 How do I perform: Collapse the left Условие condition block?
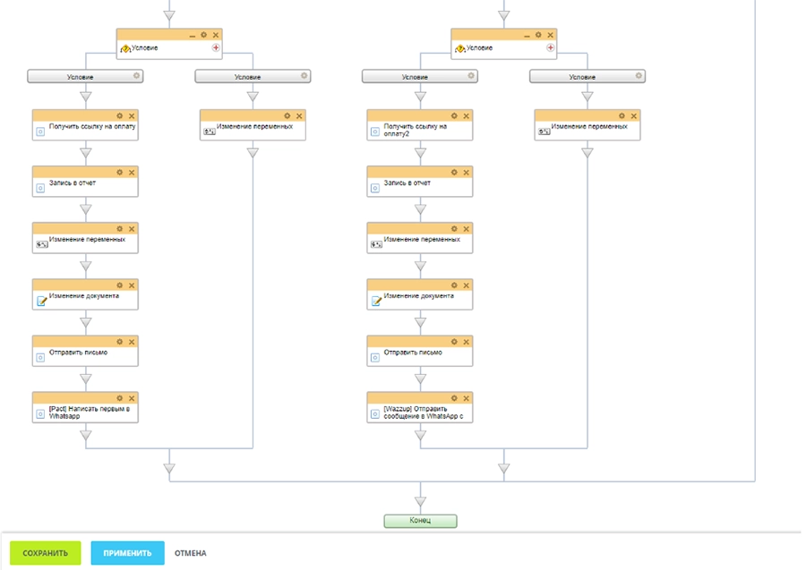192,35
